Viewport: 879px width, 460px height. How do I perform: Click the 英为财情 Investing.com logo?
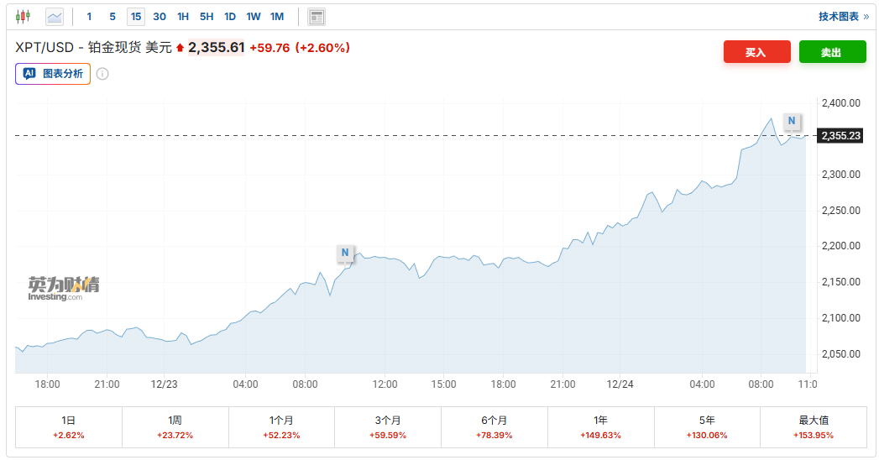point(64,287)
